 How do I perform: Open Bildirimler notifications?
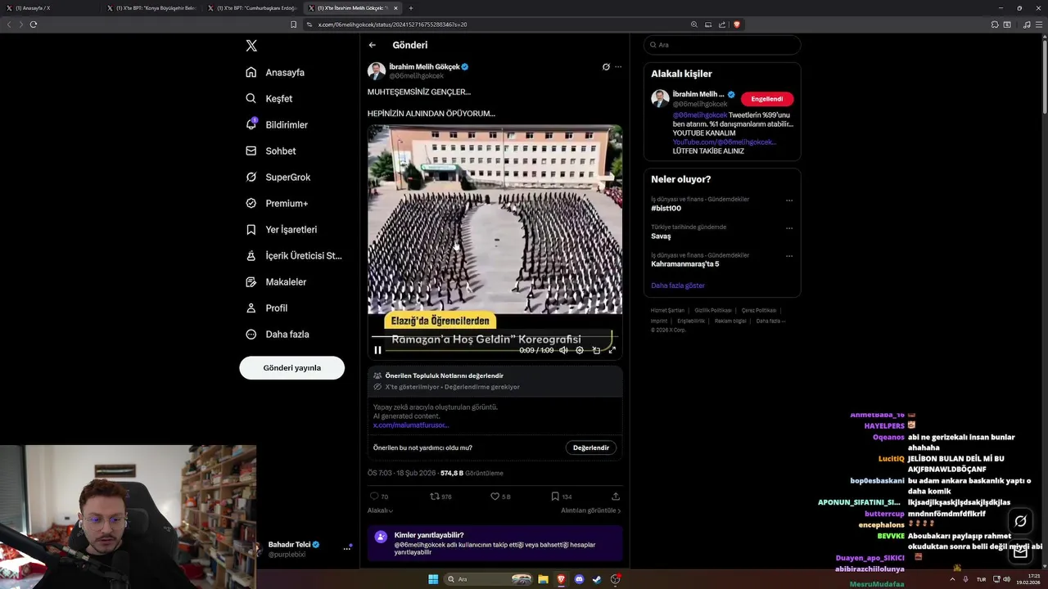[x=277, y=124]
